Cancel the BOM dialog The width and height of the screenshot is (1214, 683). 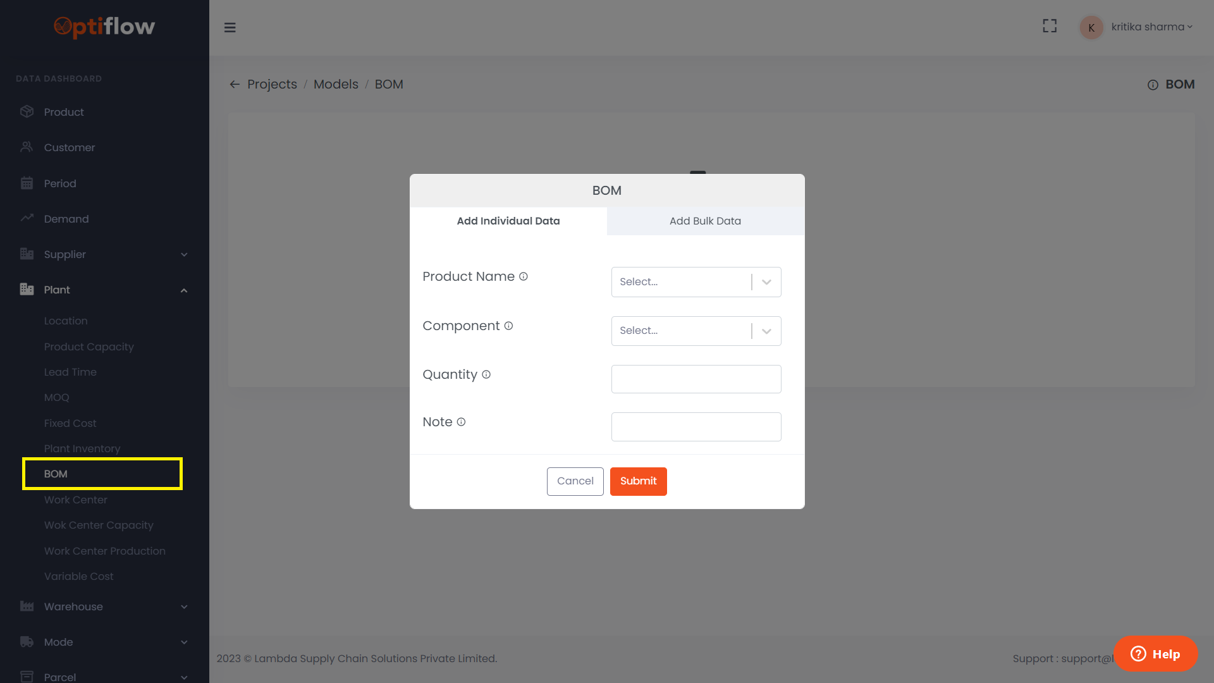point(575,481)
